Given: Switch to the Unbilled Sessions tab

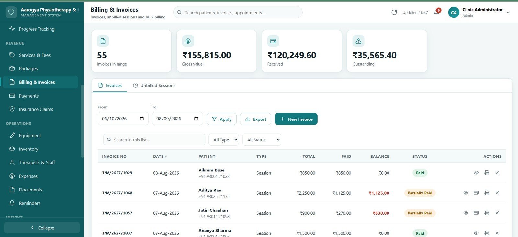Looking at the screenshot, I should pos(154,85).
